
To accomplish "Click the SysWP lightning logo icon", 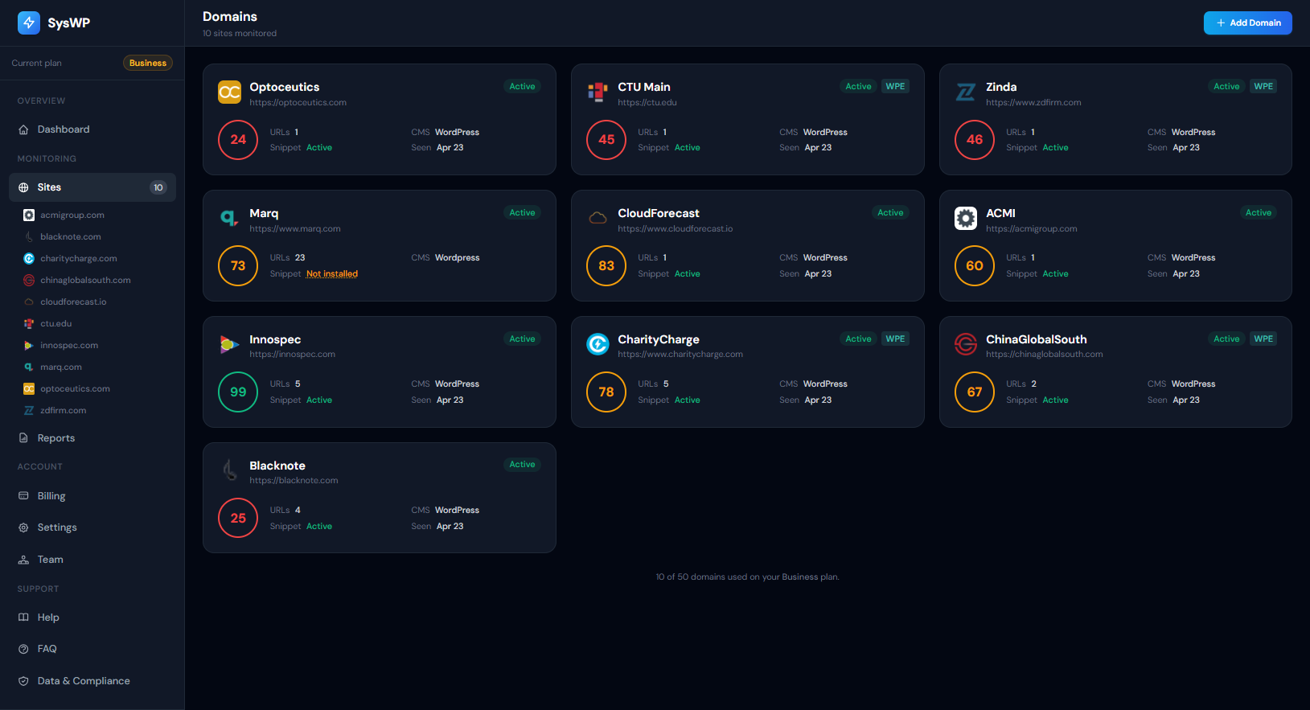I will pyautogui.click(x=29, y=23).
